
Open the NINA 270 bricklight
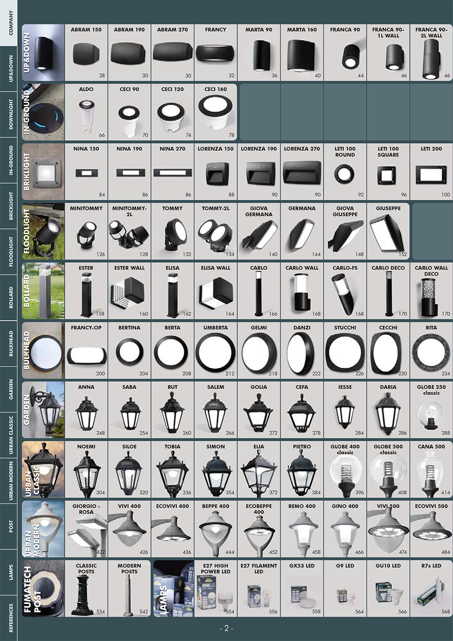click(x=173, y=172)
